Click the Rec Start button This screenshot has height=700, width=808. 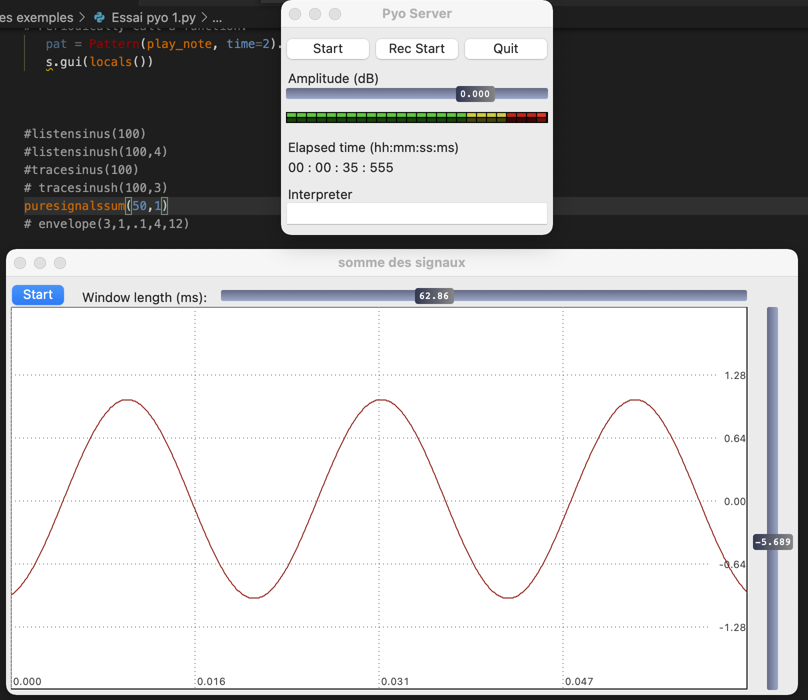click(x=416, y=48)
